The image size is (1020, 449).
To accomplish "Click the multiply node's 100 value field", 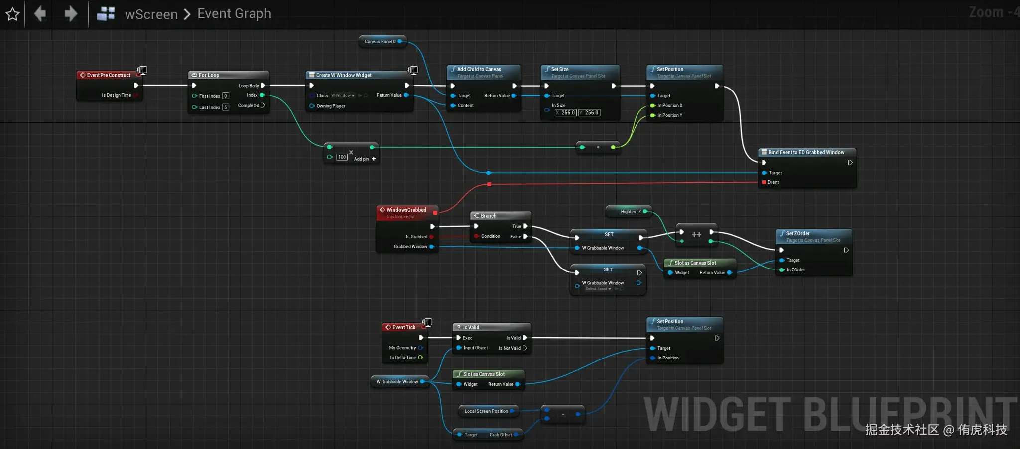I will pos(342,157).
